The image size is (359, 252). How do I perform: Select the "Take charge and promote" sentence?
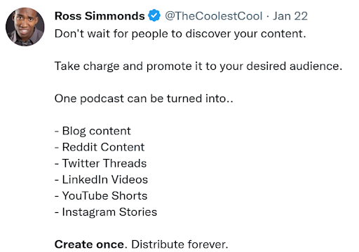[x=198, y=66]
